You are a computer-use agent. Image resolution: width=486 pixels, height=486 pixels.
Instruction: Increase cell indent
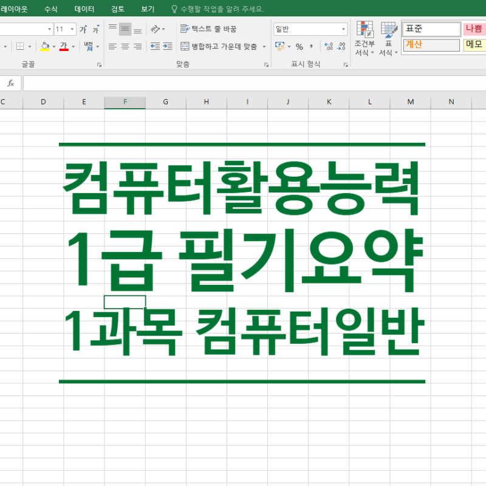pyautogui.click(x=168, y=47)
